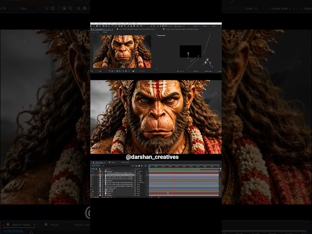Open the Window menu

click(130, 23)
